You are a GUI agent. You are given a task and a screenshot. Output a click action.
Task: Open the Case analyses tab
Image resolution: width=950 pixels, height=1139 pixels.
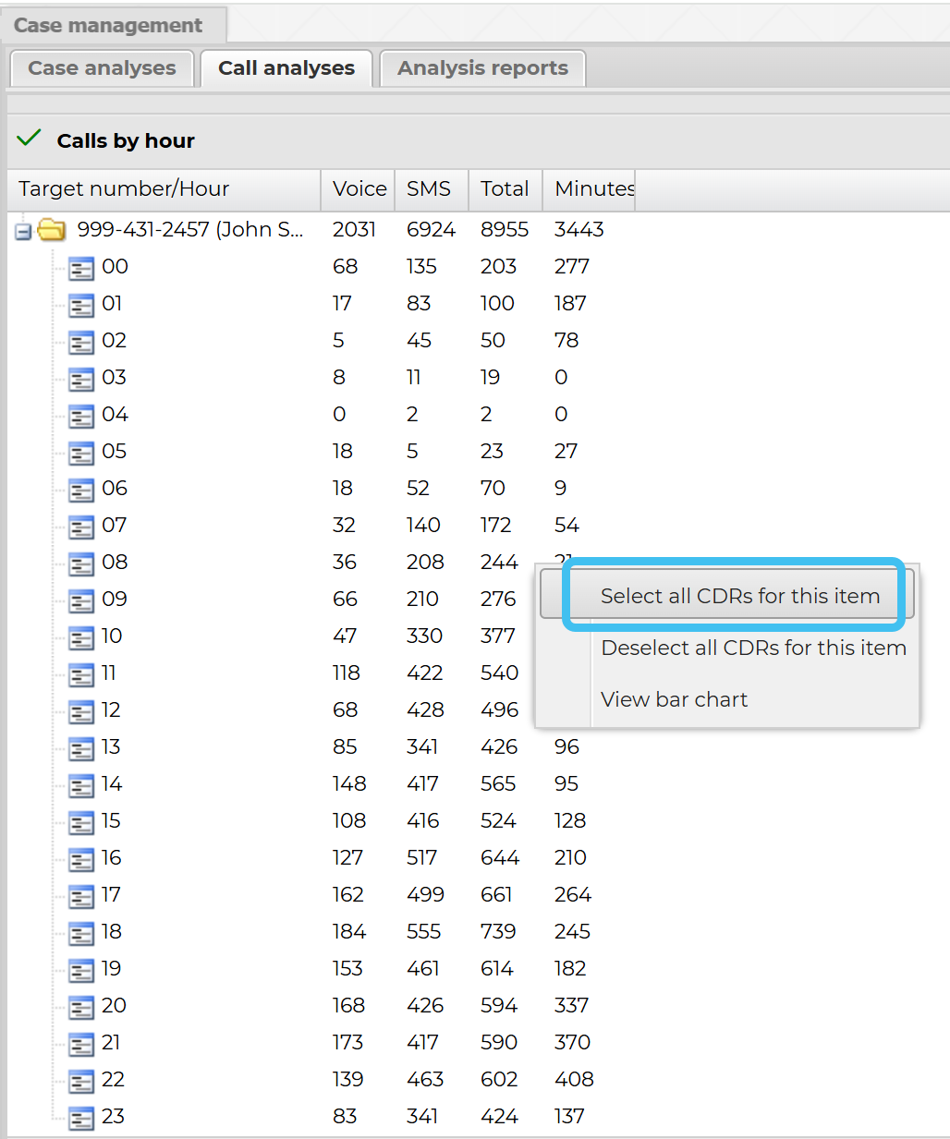[101, 67]
